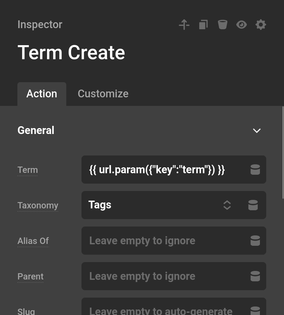Viewport: 284px width, 315px height.
Task: Select the Action tab
Action: [x=41, y=94]
